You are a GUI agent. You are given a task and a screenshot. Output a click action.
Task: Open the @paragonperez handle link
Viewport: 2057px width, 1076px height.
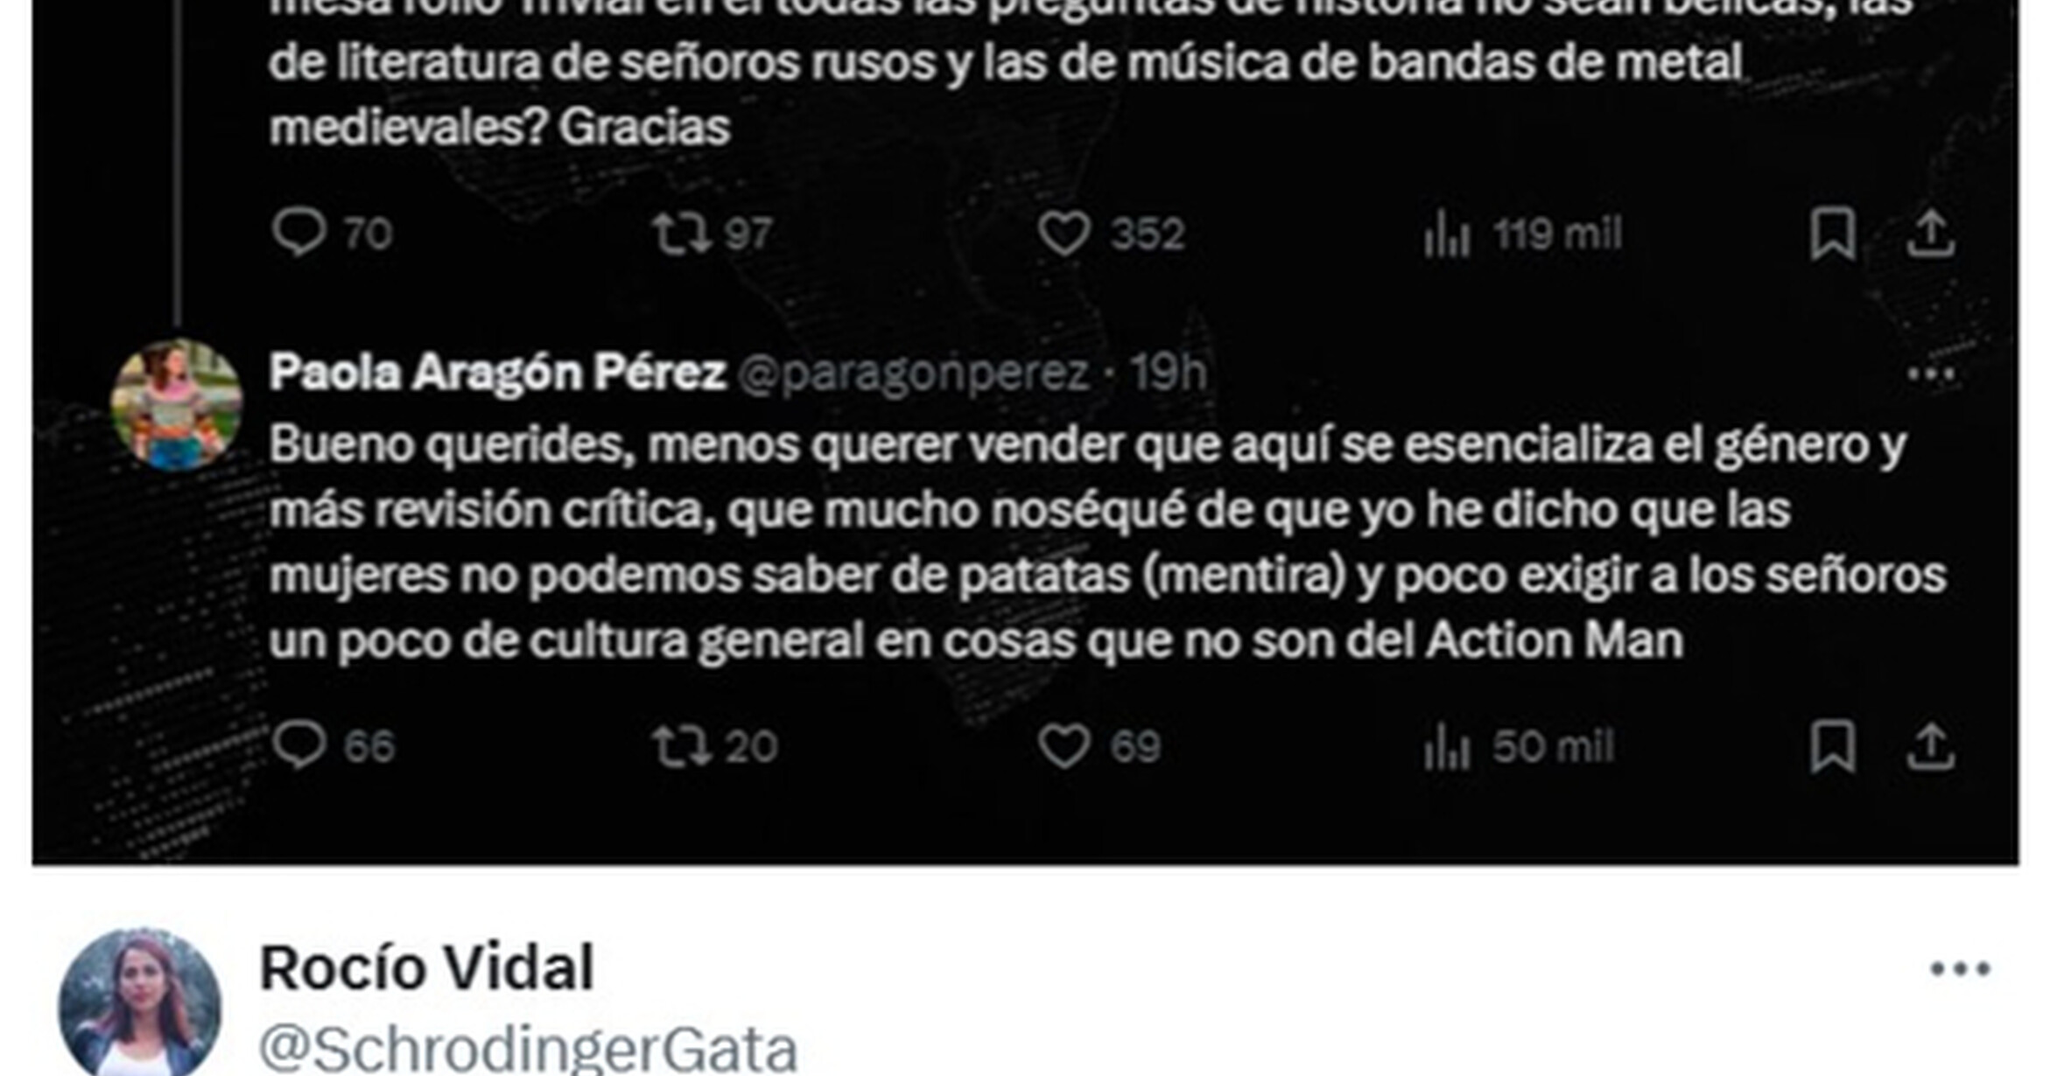[913, 374]
